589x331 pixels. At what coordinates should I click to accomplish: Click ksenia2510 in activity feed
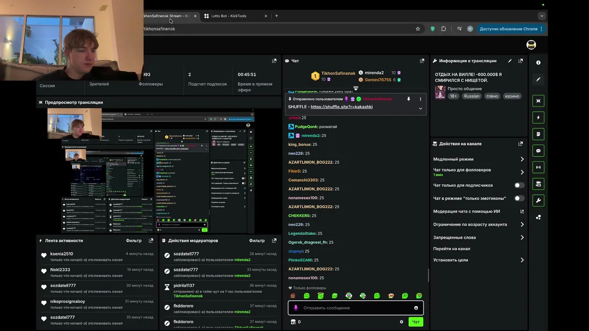pos(62,254)
